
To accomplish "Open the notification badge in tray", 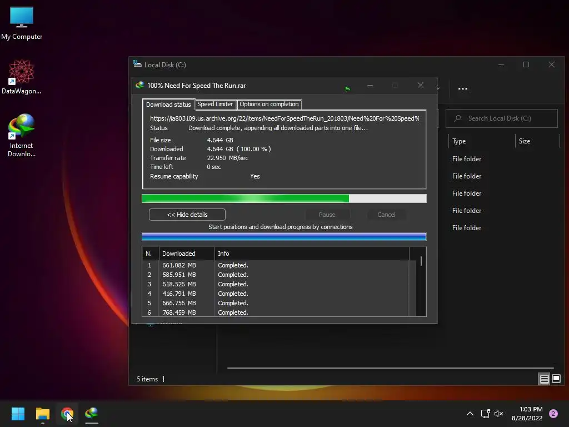I will (x=553, y=414).
